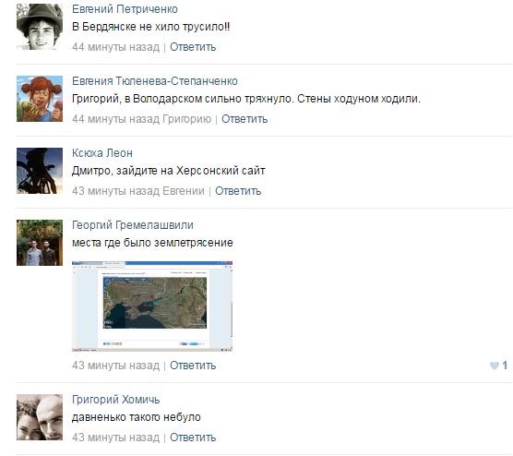Viewport: 513px width, 456px height.
Task: Click Ответить under Ксюха Леон's comment
Action: (238, 191)
